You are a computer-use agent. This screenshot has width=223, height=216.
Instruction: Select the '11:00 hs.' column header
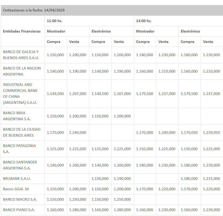[x=55, y=21]
